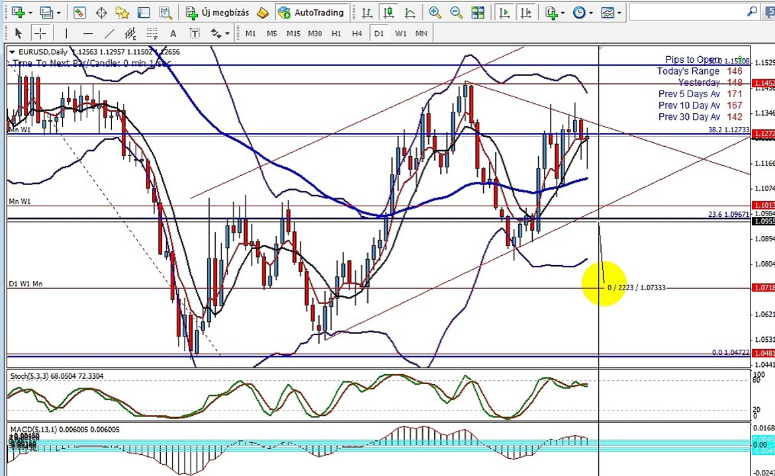
Task: Switch to MN timeframe
Action: click(x=421, y=34)
